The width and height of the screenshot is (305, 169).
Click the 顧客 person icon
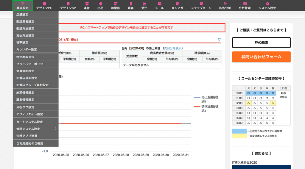click(x=130, y=4)
